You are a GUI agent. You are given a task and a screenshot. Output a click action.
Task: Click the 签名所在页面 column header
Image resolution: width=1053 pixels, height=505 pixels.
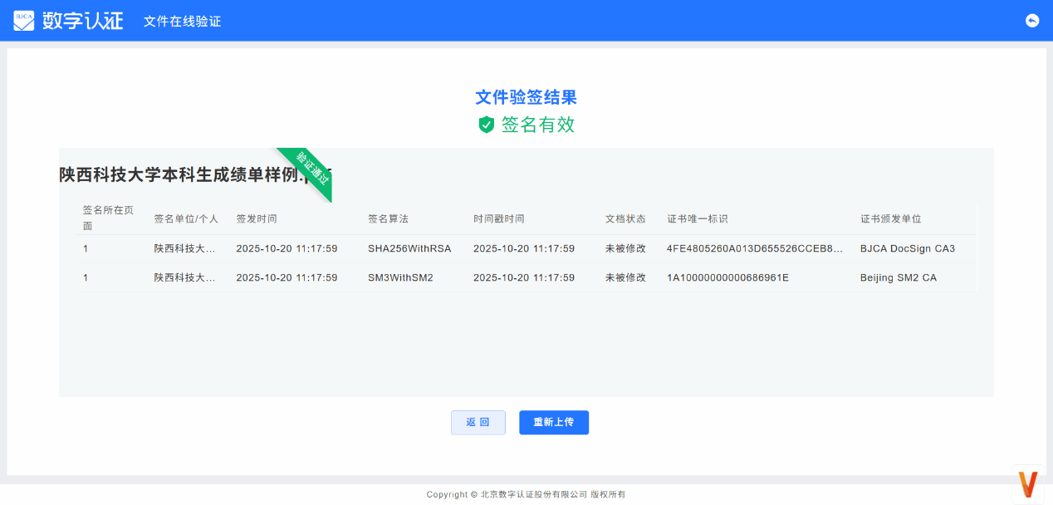108,218
